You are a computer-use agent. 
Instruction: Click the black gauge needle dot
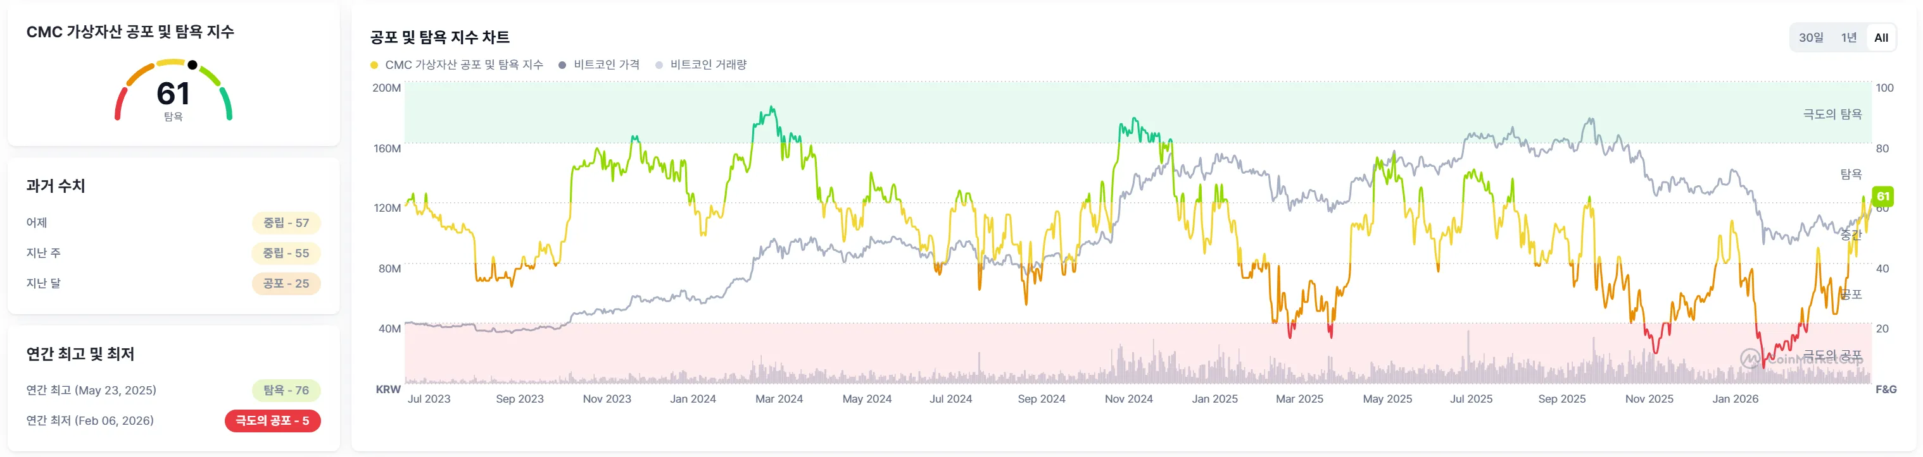click(x=192, y=65)
